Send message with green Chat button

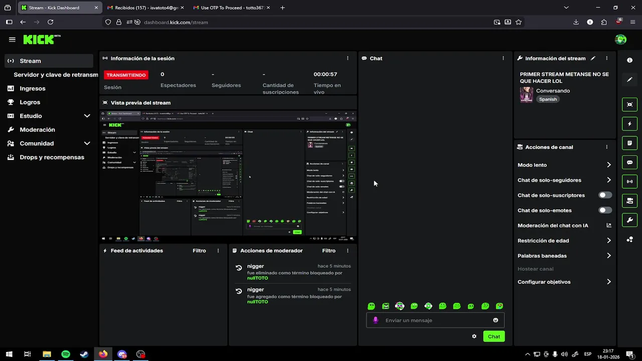click(x=494, y=336)
